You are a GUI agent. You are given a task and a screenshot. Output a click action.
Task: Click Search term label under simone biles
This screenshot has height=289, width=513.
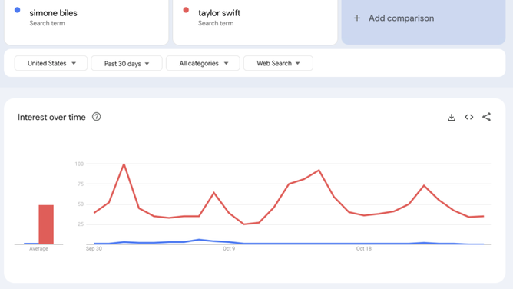pos(47,23)
